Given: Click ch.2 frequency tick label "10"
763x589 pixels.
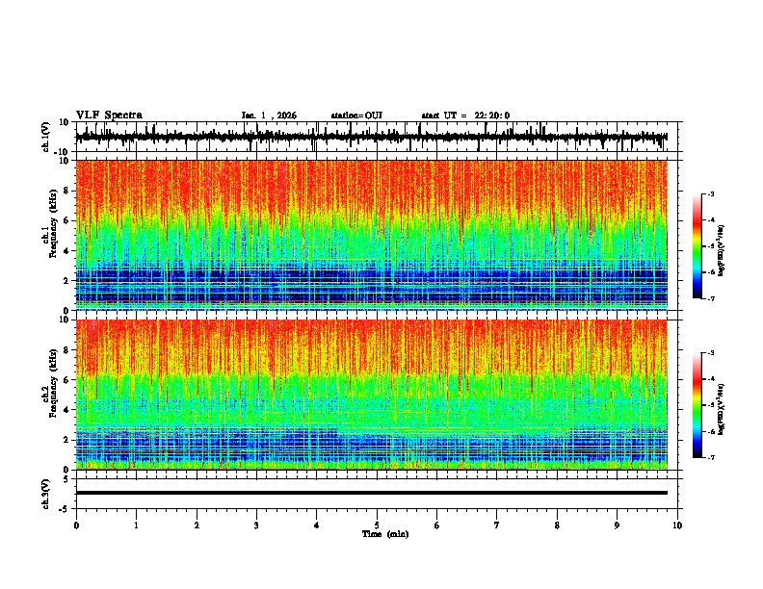Looking at the screenshot, I should click(x=65, y=320).
